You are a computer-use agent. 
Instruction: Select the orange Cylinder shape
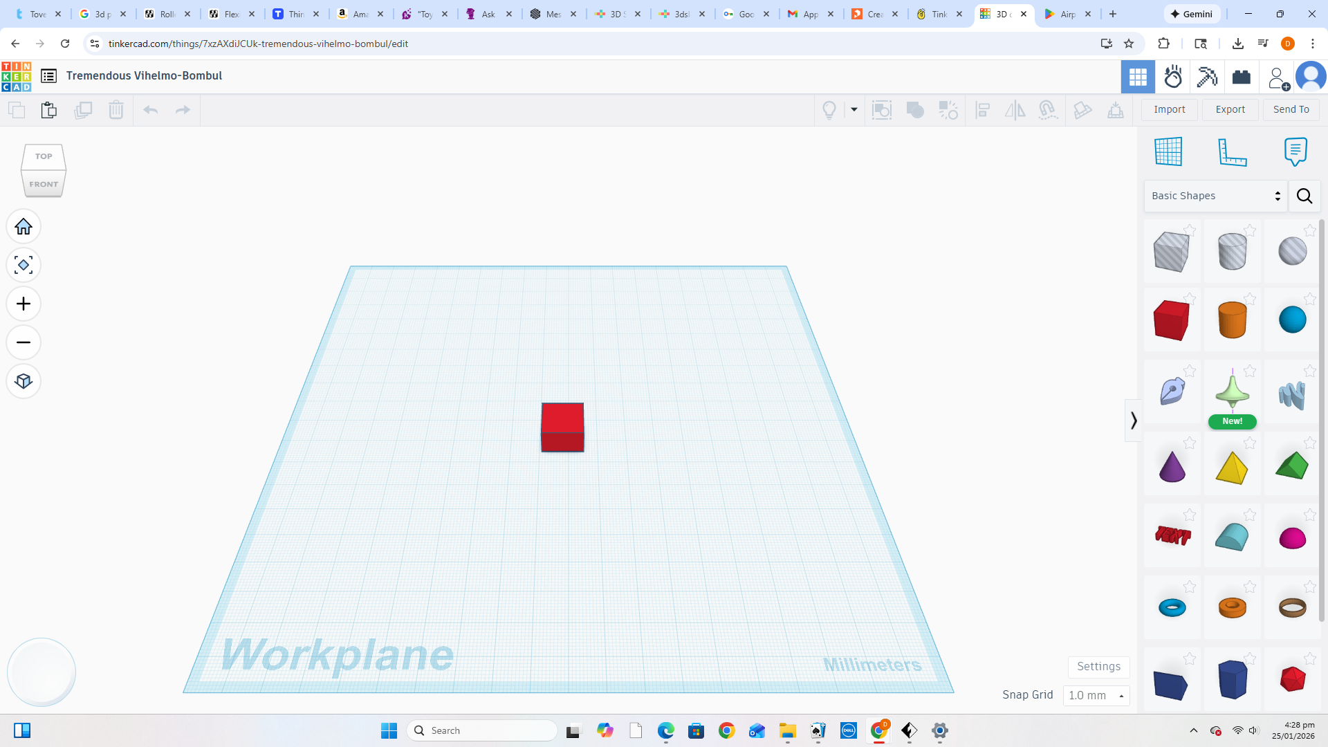pos(1232,320)
